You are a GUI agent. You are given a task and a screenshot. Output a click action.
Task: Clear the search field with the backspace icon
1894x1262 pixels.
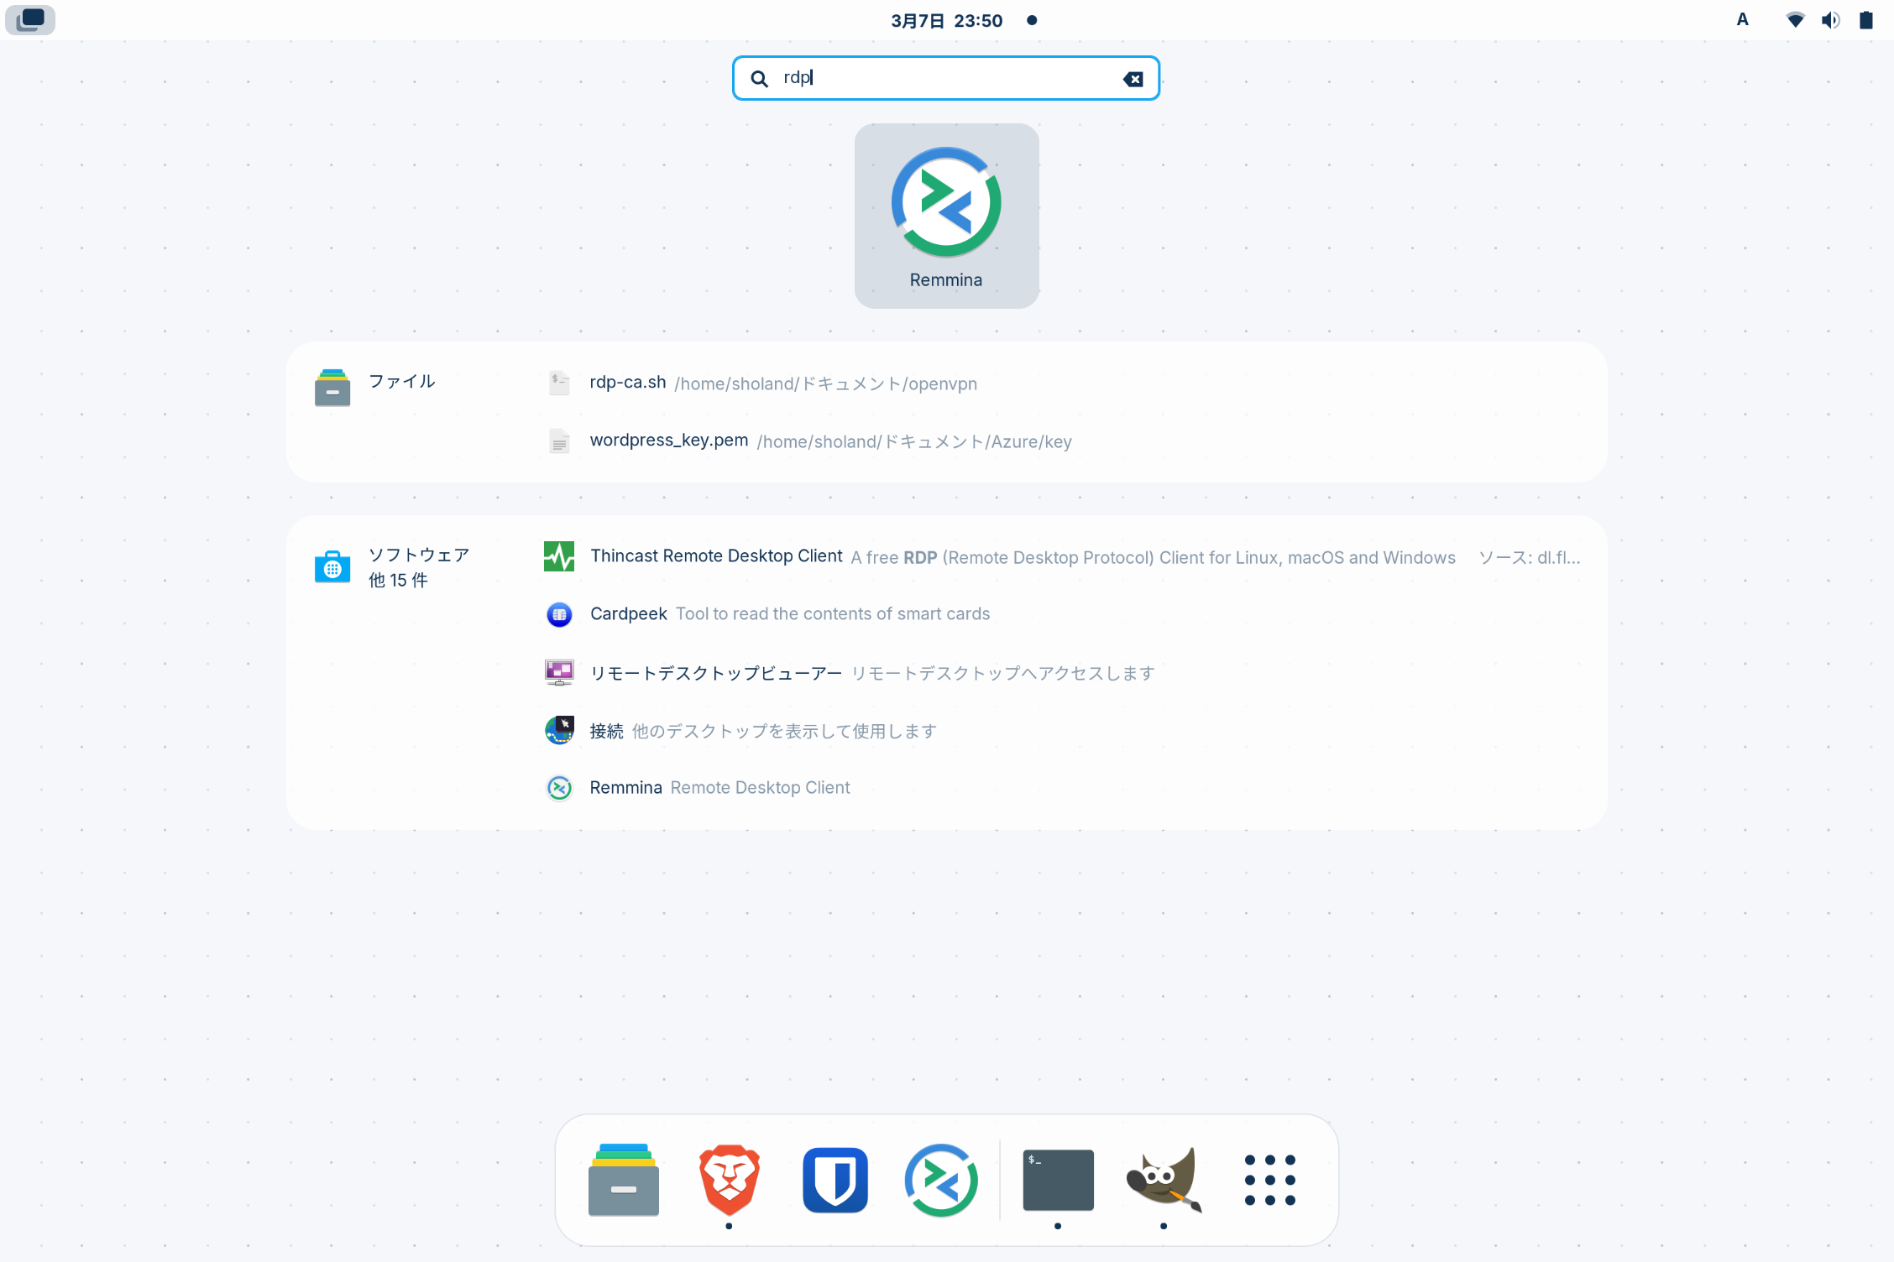1133,79
